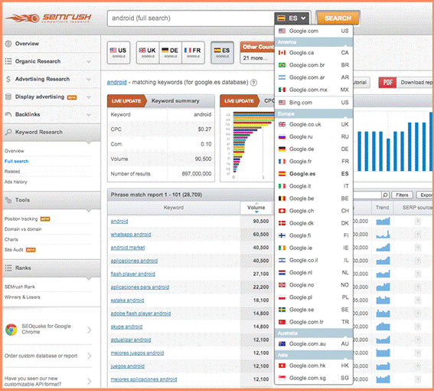Choose Google.com.br Brazil flag entry
434x391 pixels.
point(314,65)
